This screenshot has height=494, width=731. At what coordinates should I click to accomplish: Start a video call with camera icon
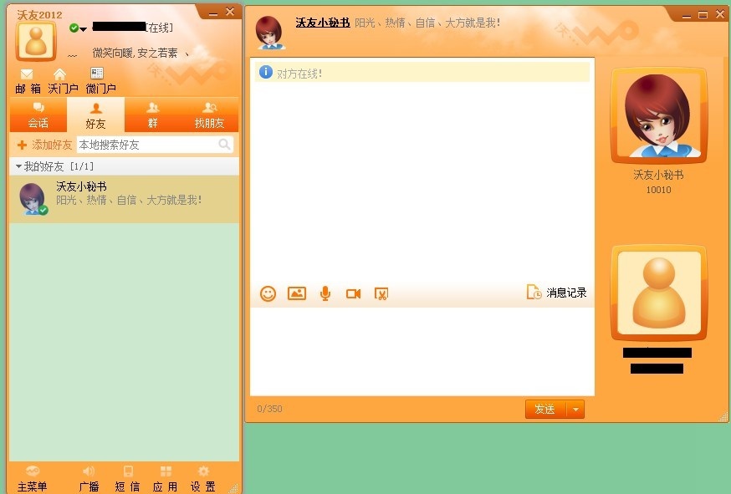[354, 293]
